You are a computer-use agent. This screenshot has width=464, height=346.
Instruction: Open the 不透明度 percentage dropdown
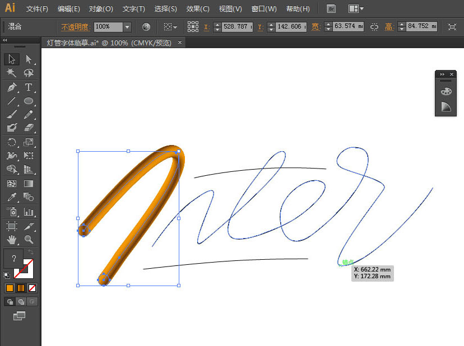pos(128,26)
